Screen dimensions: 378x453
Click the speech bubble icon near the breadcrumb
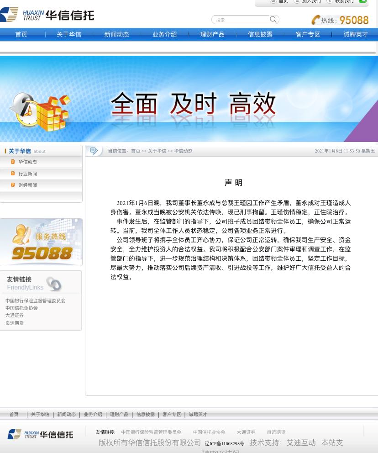pyautogui.click(x=94, y=151)
